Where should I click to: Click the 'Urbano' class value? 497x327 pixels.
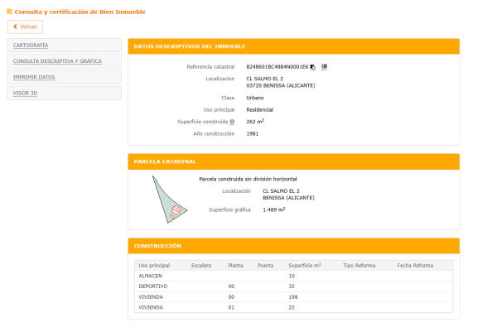[255, 98]
